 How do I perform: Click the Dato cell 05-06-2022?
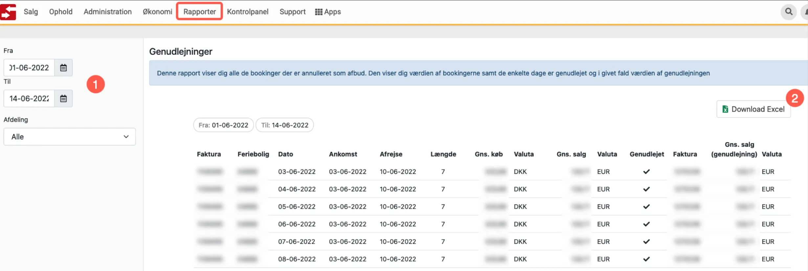[x=297, y=207]
